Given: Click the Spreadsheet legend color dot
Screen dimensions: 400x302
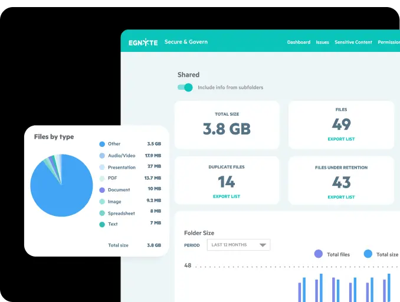Looking at the screenshot, I should 102,213.
